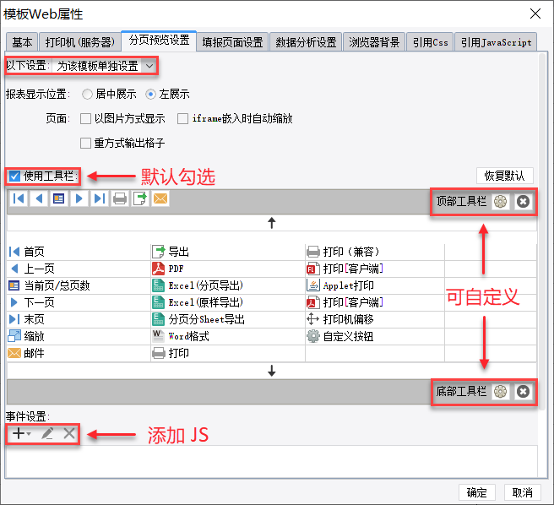
Task: Click the print icon in top toolbar
Action: pyautogui.click(x=120, y=198)
